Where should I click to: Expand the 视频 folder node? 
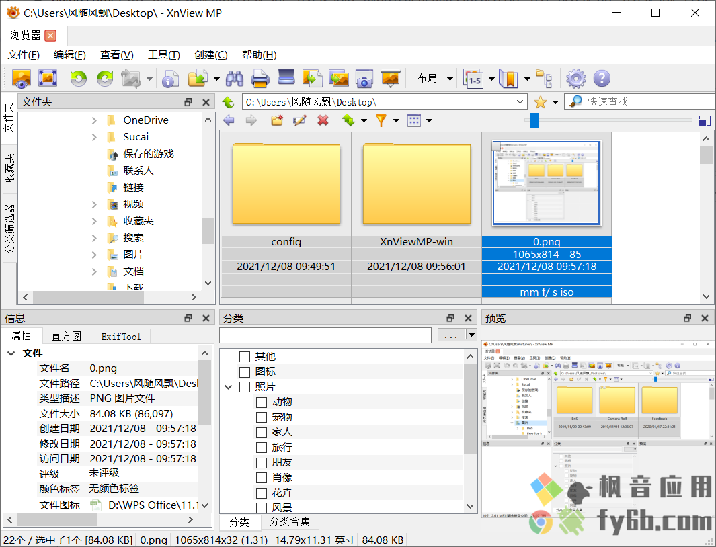94,204
